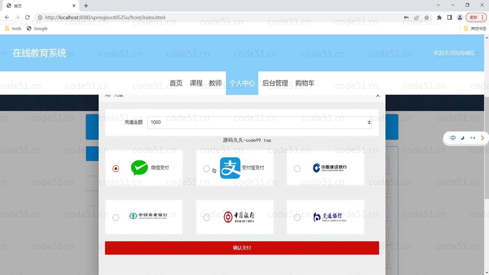The width and height of the screenshot is (489, 275).
Task: Bookmark this page with the star icon
Action: [427, 18]
